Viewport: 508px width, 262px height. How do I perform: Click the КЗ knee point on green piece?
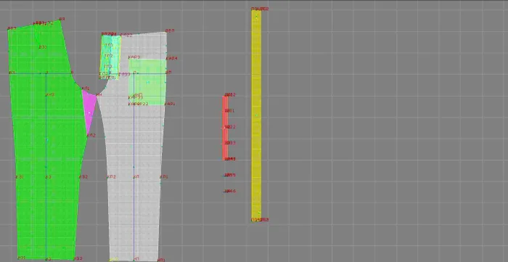coord(49,177)
